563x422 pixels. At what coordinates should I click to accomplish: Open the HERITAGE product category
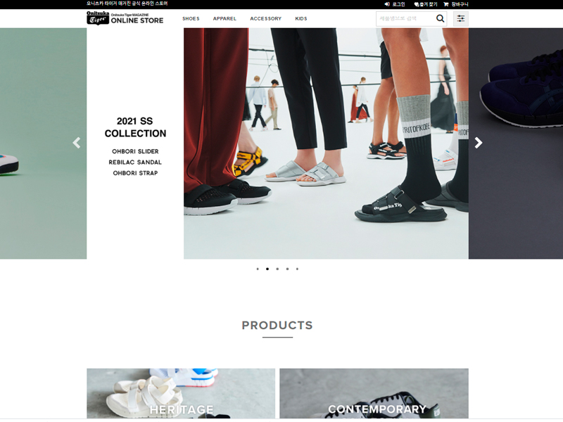pyautogui.click(x=181, y=393)
